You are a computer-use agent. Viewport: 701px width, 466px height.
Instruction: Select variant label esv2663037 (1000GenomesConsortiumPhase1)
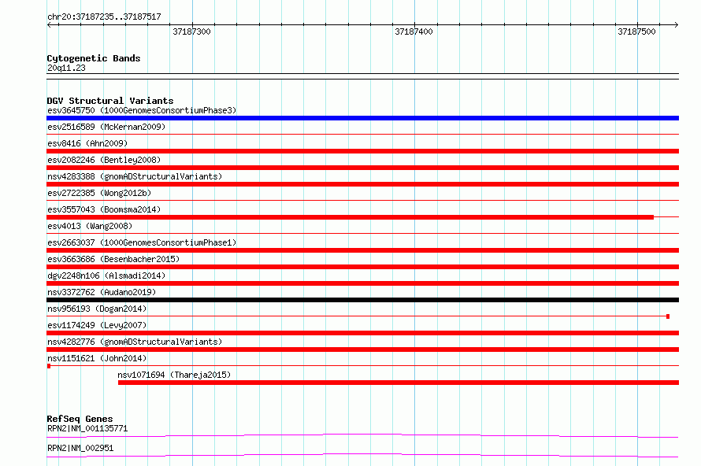pos(142,242)
